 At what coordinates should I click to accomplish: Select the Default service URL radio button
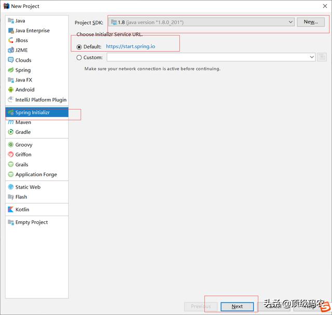click(x=79, y=47)
